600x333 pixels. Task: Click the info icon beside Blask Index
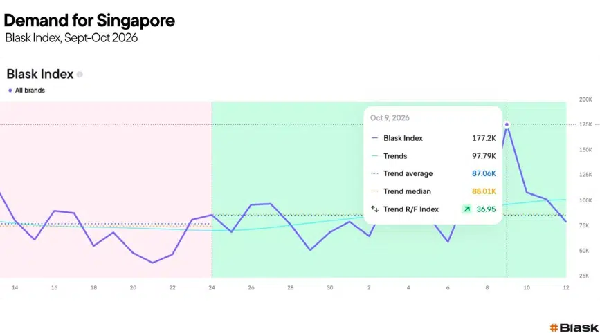pyautogui.click(x=80, y=75)
